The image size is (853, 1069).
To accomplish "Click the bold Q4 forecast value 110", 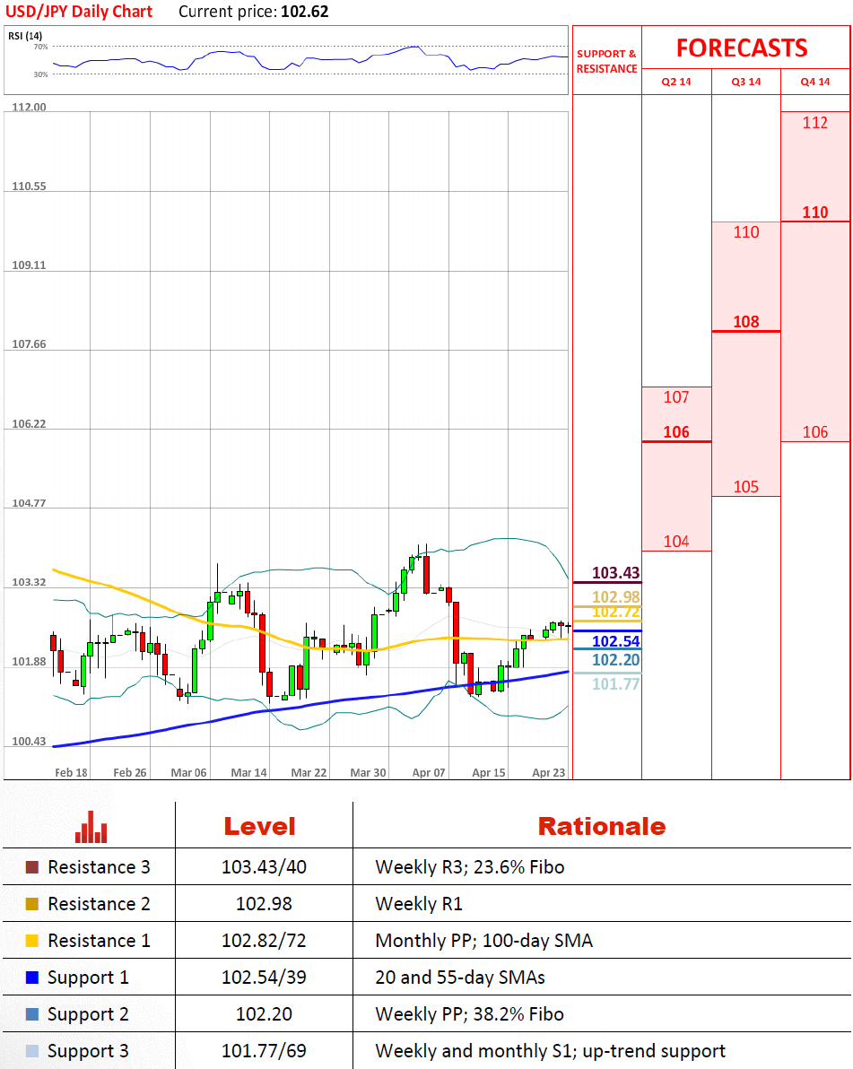I will [815, 212].
